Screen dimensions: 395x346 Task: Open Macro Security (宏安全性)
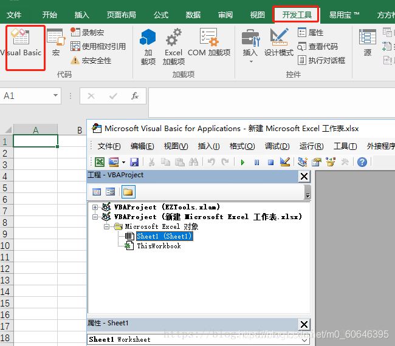tap(91, 60)
